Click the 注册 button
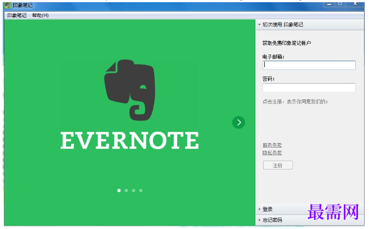Image resolution: width=369 pixels, height=229 pixels. [277, 165]
